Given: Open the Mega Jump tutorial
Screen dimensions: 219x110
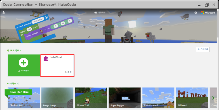Looking at the screenshot, I should coord(58,98).
